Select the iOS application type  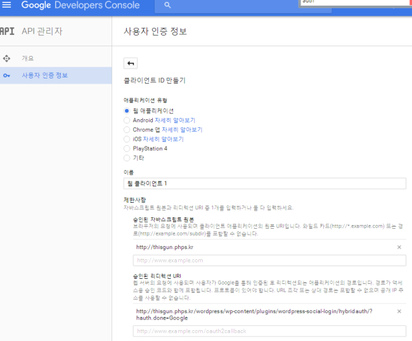(x=127, y=139)
